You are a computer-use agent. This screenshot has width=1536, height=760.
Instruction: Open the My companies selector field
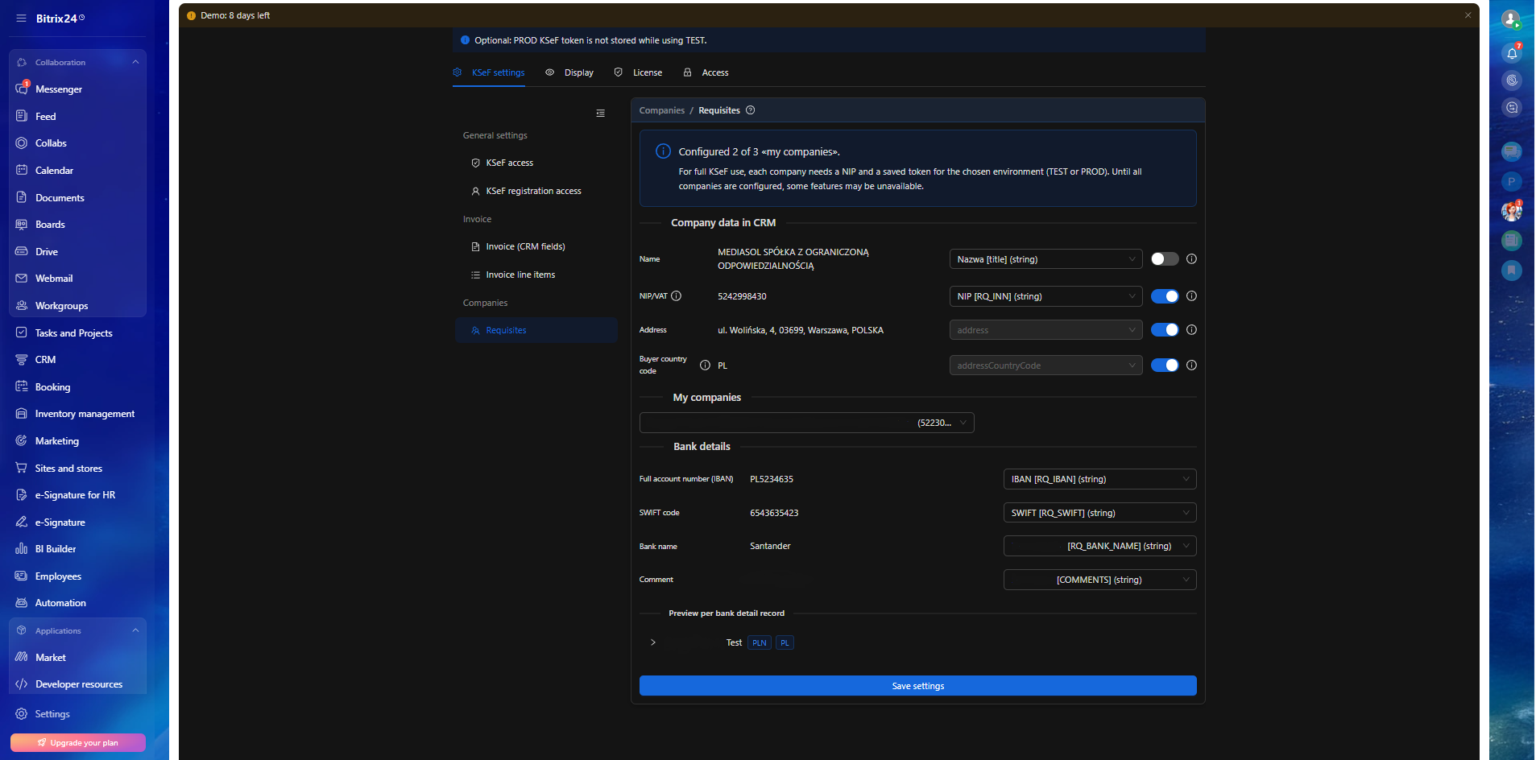point(806,423)
